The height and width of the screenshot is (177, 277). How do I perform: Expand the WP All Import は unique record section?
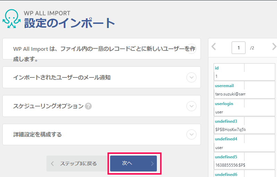click(x=191, y=49)
